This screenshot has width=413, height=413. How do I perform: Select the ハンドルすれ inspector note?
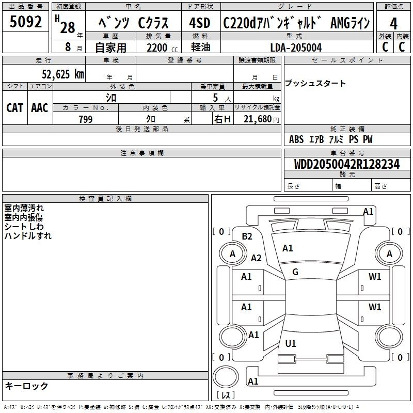(x=28, y=236)
